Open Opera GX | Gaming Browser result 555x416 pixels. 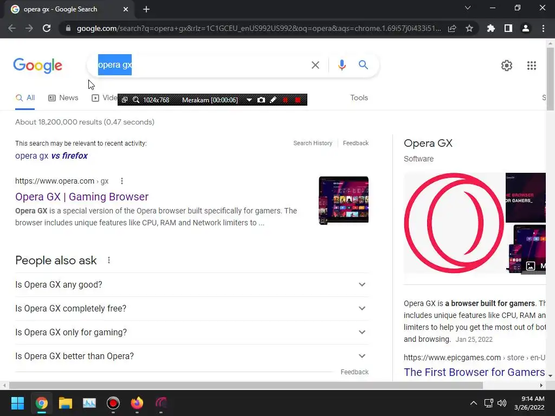[82, 197]
